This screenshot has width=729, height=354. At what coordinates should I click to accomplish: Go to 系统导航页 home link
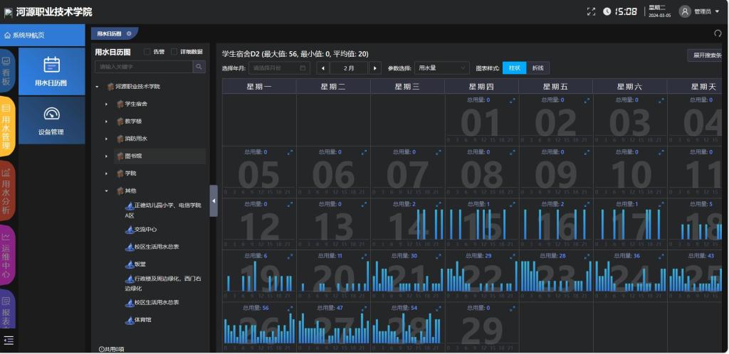pos(25,35)
